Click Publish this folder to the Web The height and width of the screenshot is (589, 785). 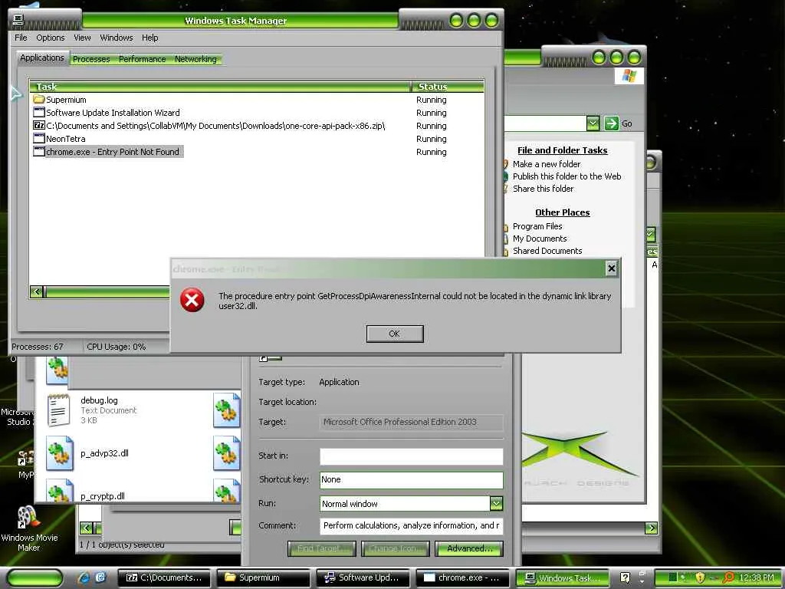567,176
